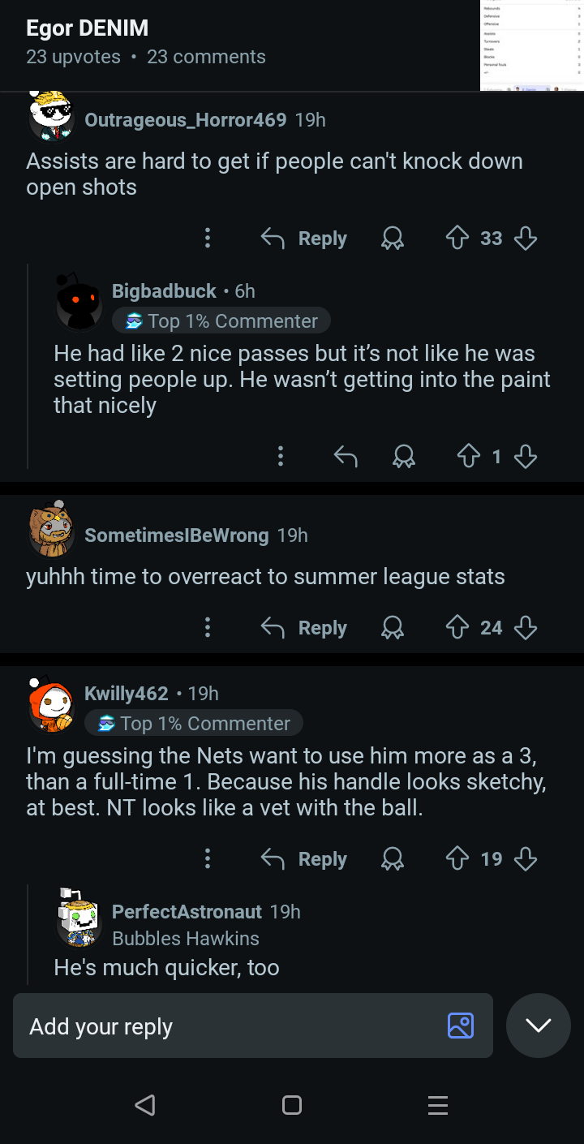Award the Bigbadbuck comment
The height and width of the screenshot is (1144, 584).
403,457
